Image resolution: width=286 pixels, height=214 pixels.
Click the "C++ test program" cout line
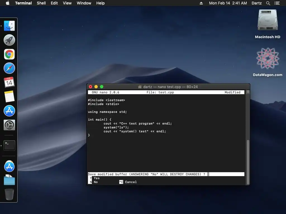coord(138,123)
